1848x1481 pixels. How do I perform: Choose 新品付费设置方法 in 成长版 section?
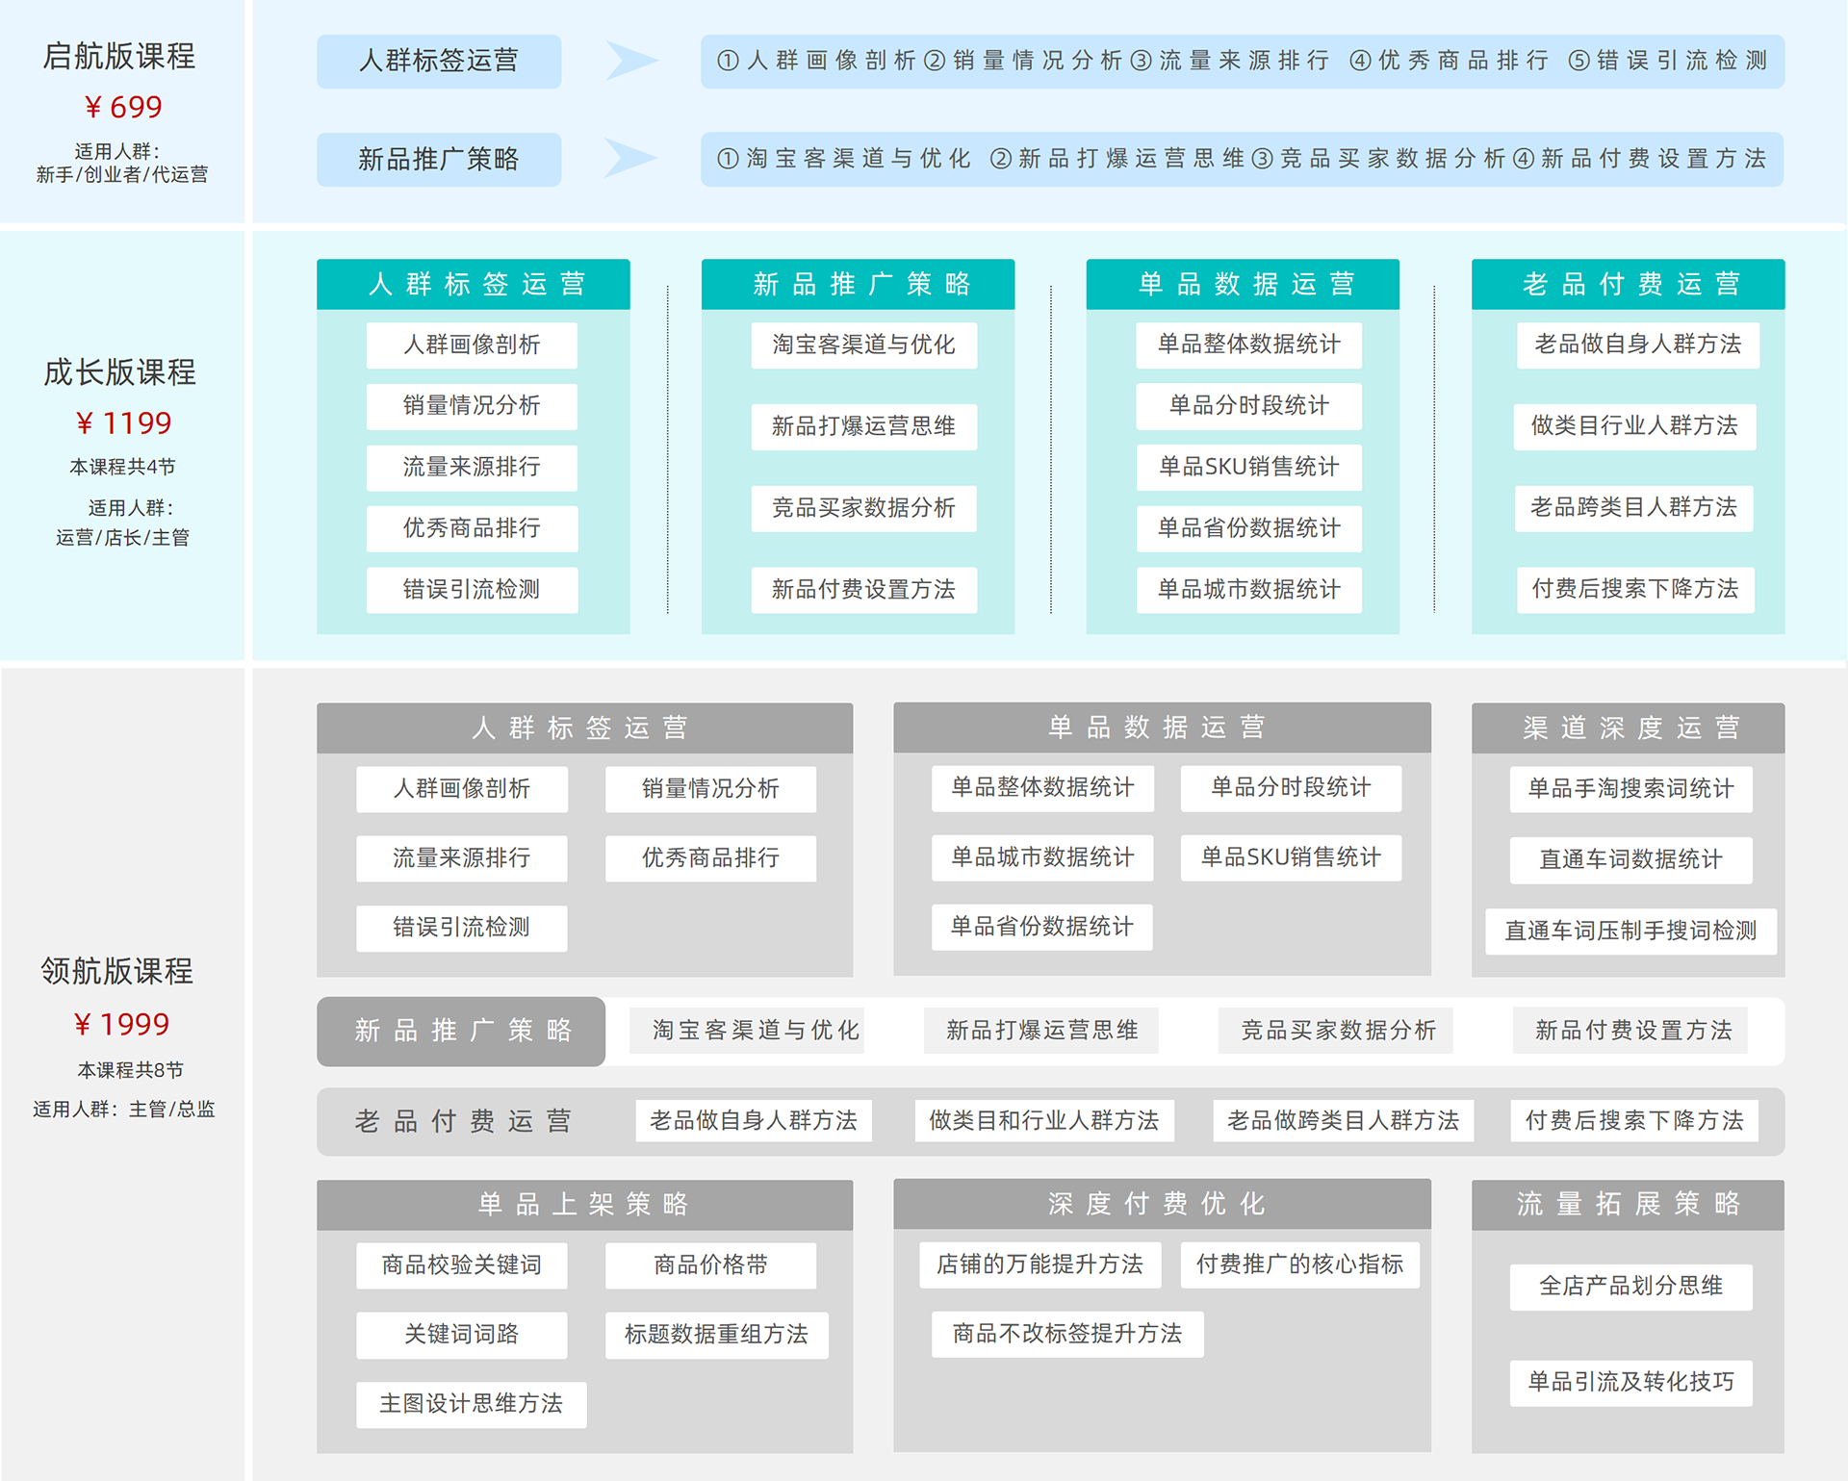click(x=863, y=590)
